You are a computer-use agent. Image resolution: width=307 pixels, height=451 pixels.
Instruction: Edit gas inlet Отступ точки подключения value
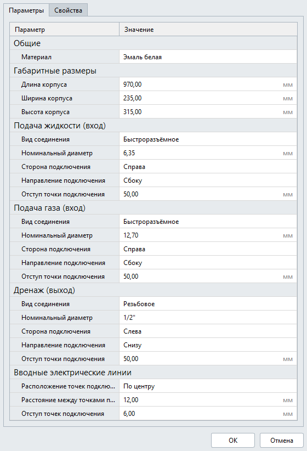(x=208, y=277)
